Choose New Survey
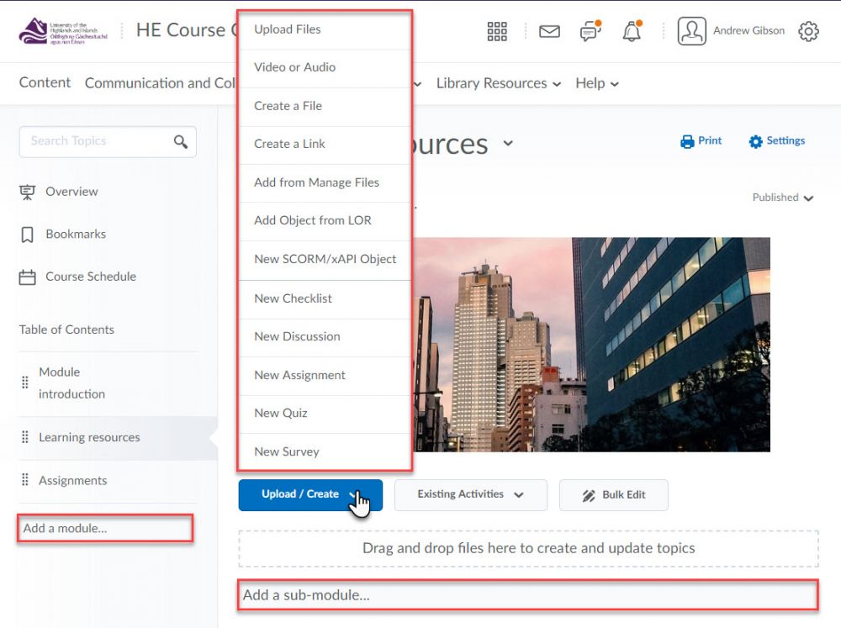841x628 pixels. click(325, 452)
